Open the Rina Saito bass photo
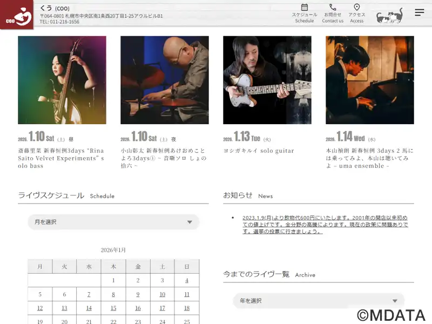Screen dimensions: 432x324 (62, 80)
